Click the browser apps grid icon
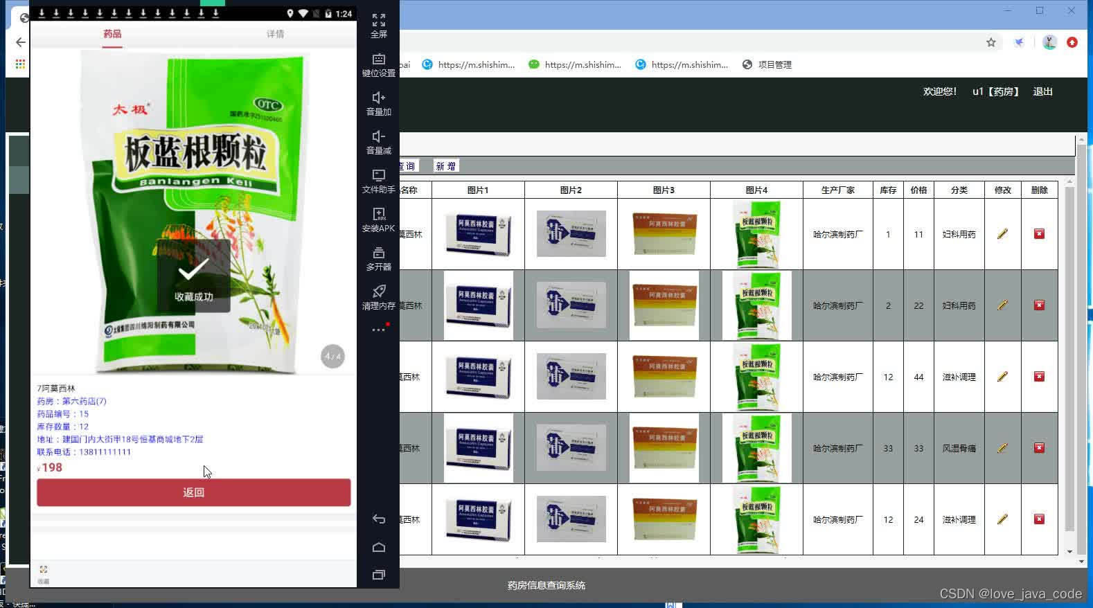The image size is (1093, 608). coord(21,64)
